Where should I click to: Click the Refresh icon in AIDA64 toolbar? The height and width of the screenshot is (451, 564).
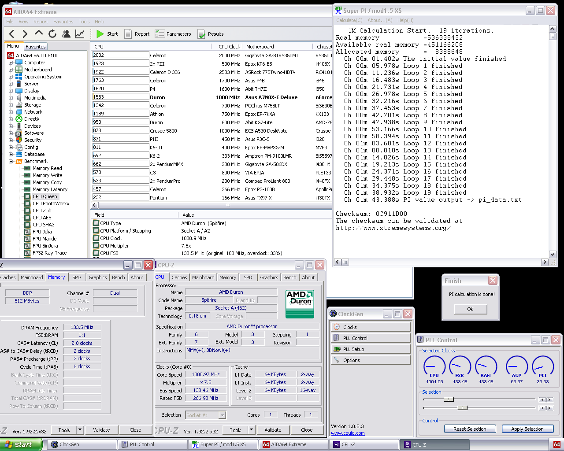click(52, 34)
